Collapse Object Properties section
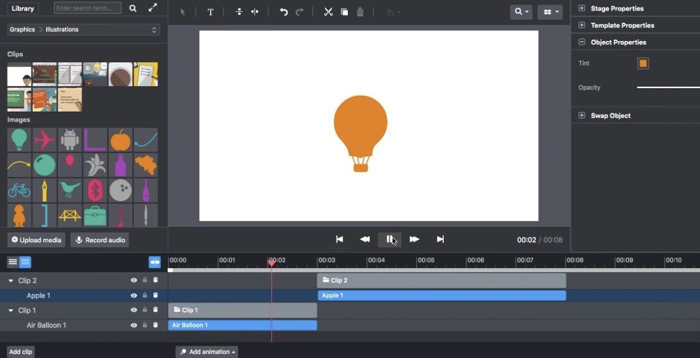Screen dimensions: 700x358 coord(582,42)
